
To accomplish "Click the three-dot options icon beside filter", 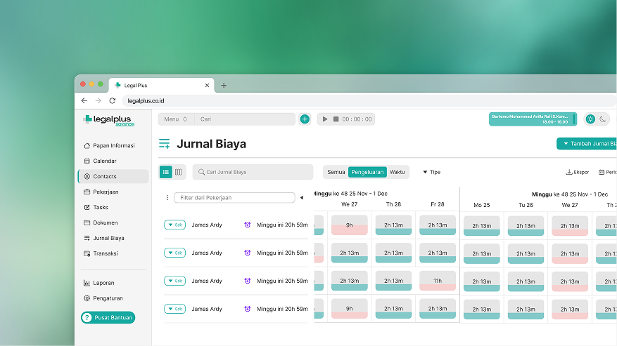I will pos(167,198).
